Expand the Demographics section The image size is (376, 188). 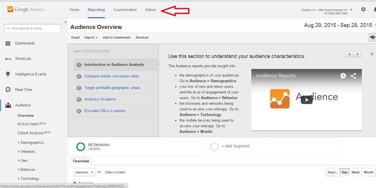pos(31,143)
